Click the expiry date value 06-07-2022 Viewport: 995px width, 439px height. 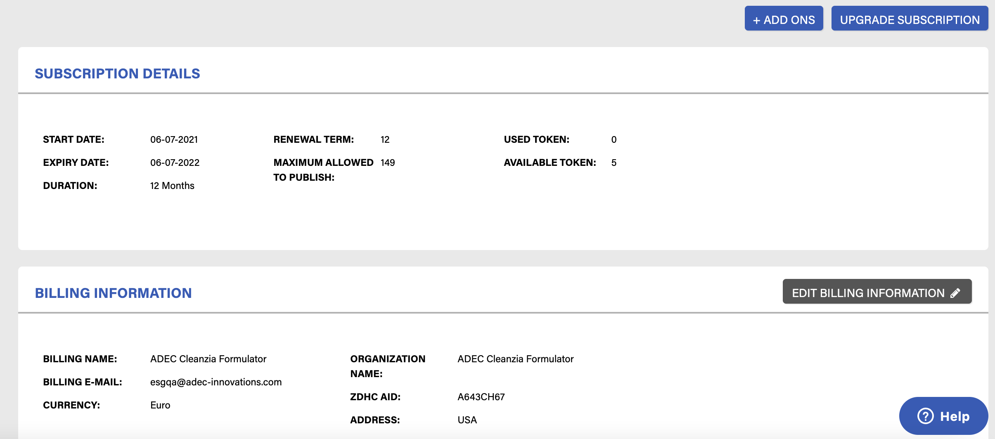pyautogui.click(x=175, y=163)
